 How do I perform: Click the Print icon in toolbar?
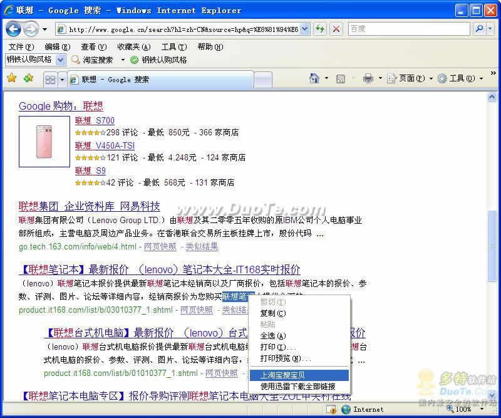[368, 78]
